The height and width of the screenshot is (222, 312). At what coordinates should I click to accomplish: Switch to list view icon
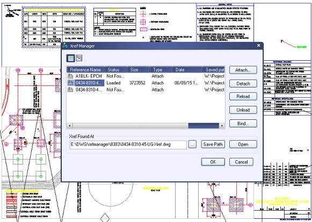pos(71,58)
